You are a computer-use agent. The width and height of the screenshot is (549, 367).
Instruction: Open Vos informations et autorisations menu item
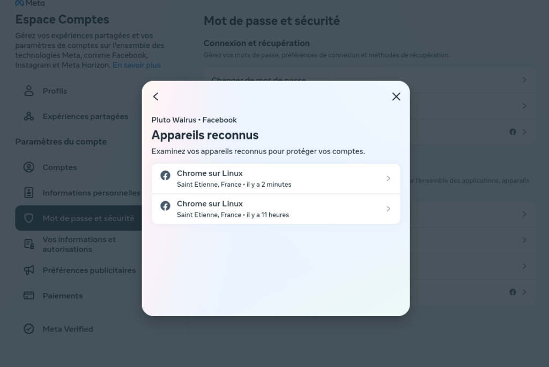point(78,244)
